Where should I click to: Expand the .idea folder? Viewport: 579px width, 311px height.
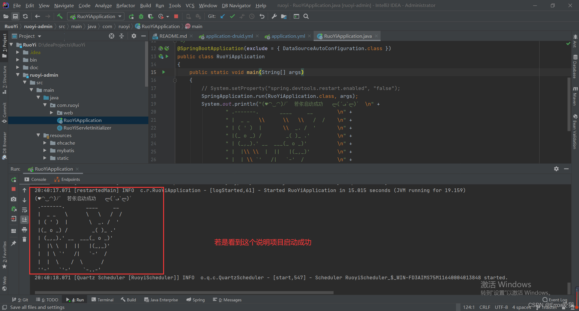pos(18,52)
